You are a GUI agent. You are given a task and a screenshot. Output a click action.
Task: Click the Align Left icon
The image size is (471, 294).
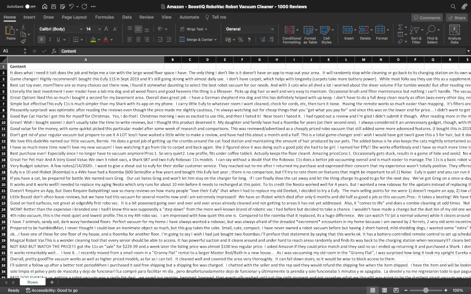coord(130,39)
